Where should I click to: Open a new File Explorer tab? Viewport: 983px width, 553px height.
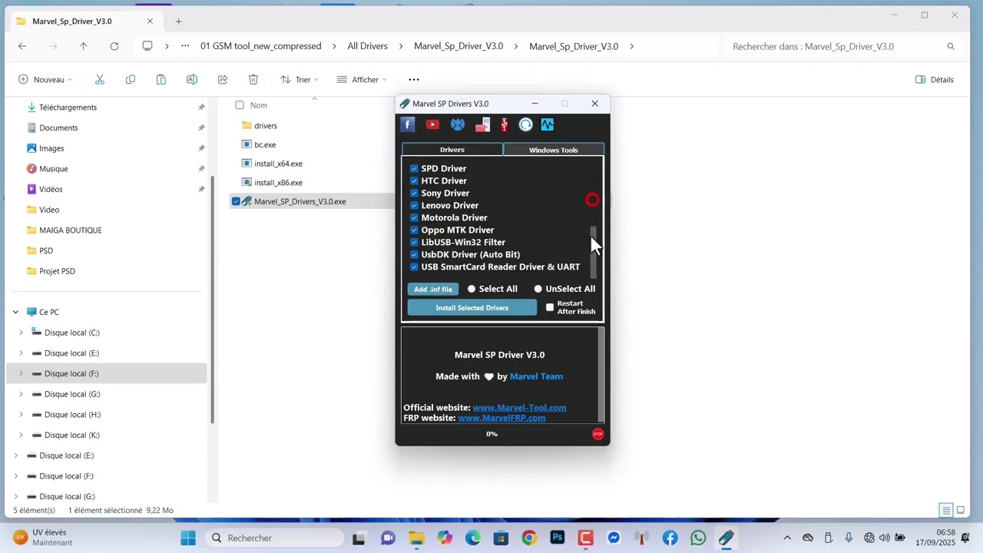[x=178, y=22]
